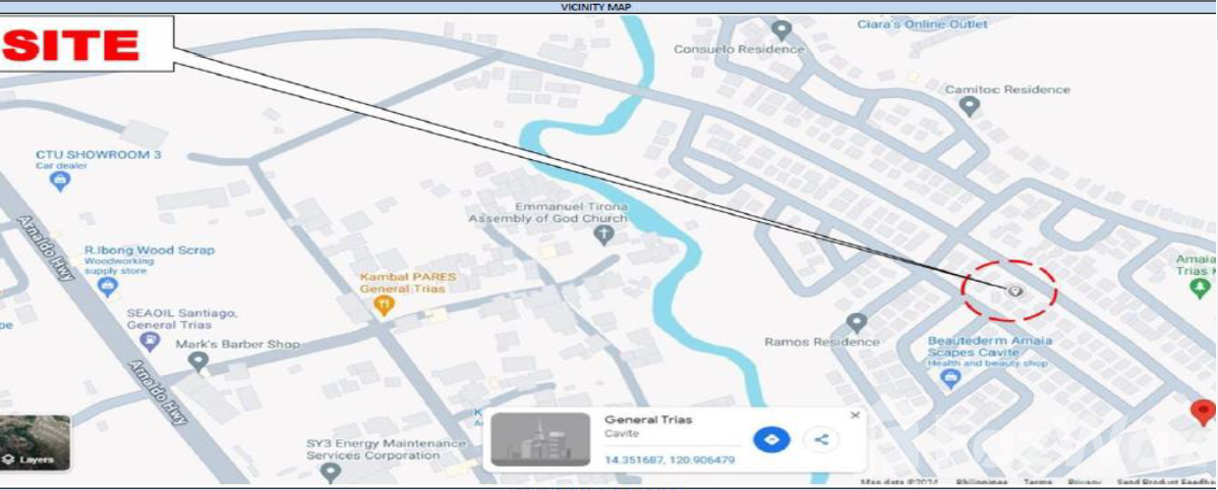The width and height of the screenshot is (1218, 490).
Task: Select Kambal PARES restaurant marker
Action: click(x=384, y=306)
